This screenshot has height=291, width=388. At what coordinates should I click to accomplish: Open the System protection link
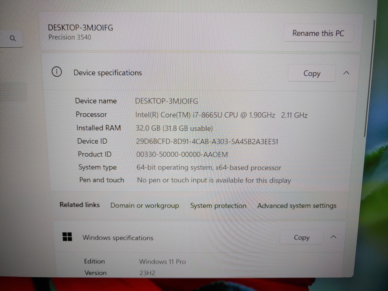click(x=218, y=206)
